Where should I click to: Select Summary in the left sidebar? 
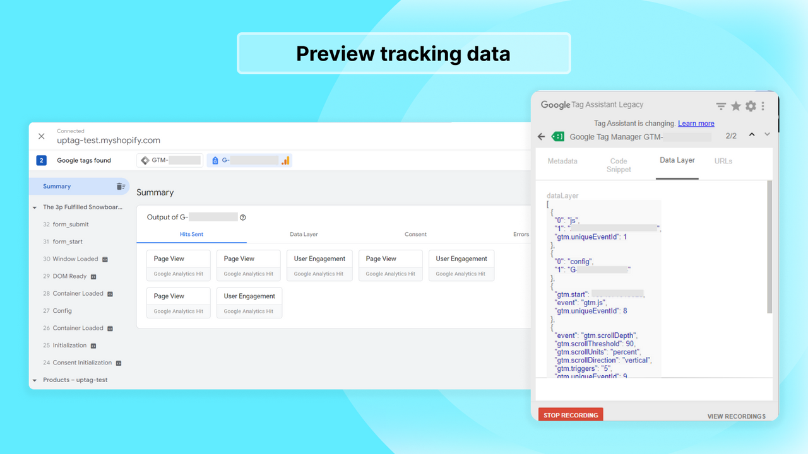pyautogui.click(x=79, y=186)
